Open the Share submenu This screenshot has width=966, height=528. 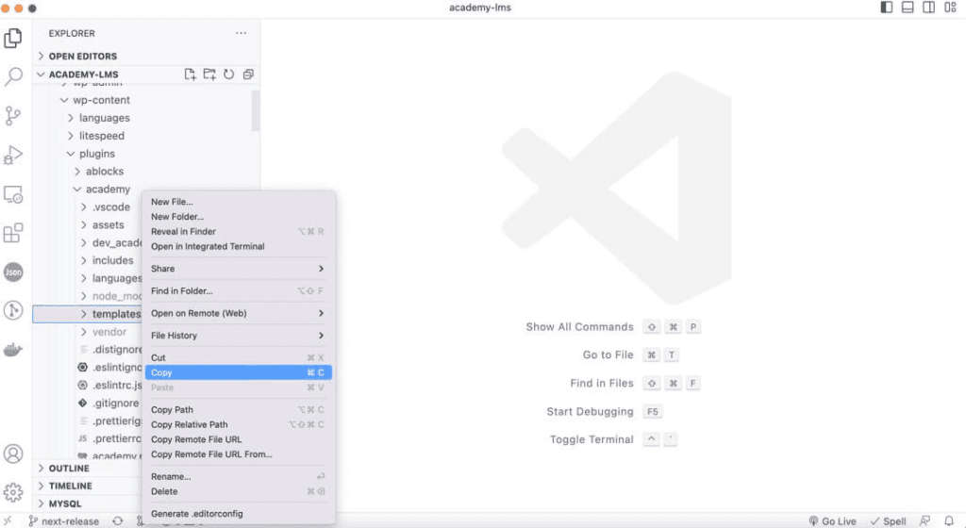(x=238, y=269)
